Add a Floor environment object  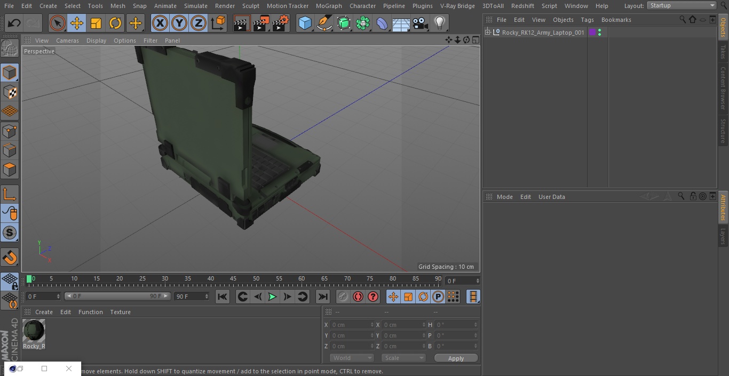coord(401,23)
